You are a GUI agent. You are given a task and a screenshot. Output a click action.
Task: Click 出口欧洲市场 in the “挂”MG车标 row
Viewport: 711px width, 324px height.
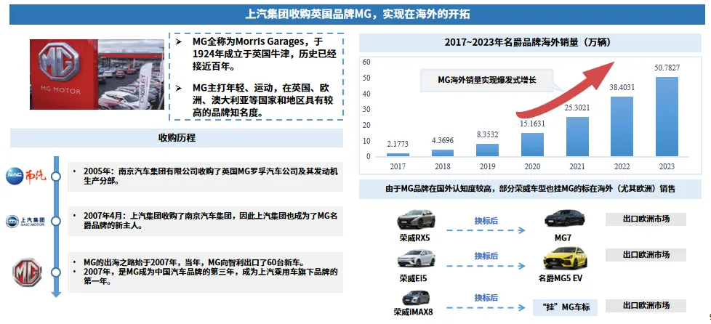click(x=646, y=305)
